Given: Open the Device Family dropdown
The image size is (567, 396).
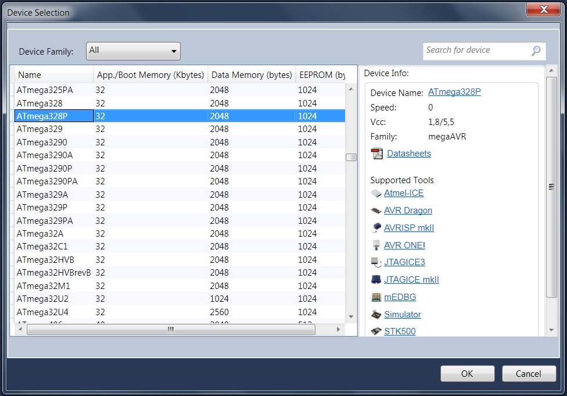Looking at the screenshot, I should coord(133,51).
